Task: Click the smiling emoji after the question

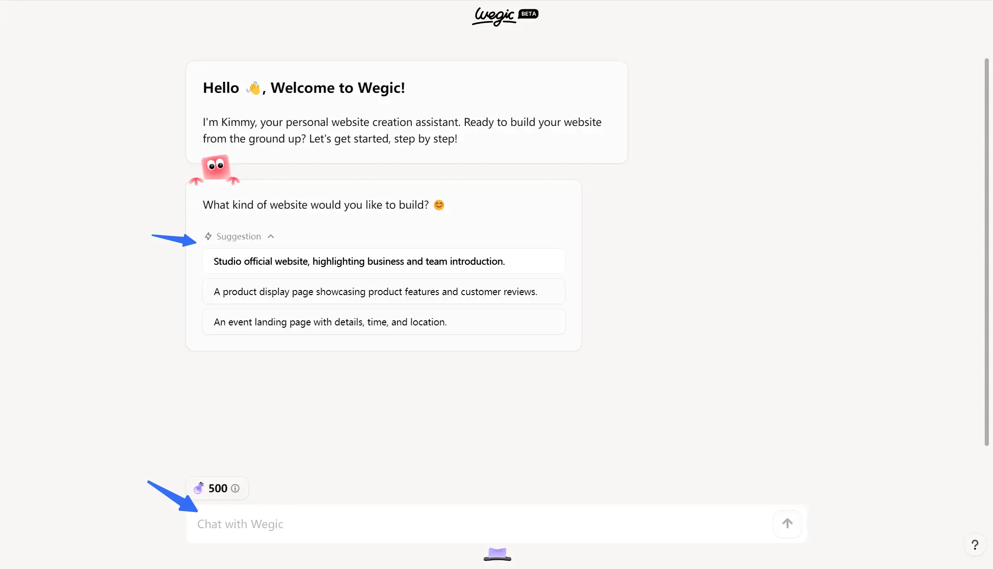Action: 439,205
